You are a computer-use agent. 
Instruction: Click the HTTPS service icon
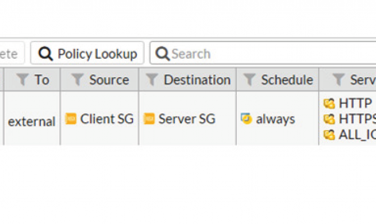pyautogui.click(x=329, y=119)
